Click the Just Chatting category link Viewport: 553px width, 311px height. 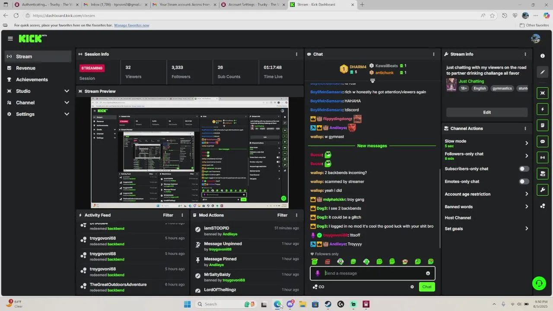tap(471, 81)
